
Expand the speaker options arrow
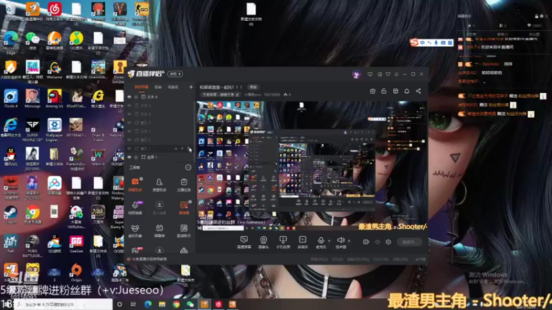click(x=349, y=240)
